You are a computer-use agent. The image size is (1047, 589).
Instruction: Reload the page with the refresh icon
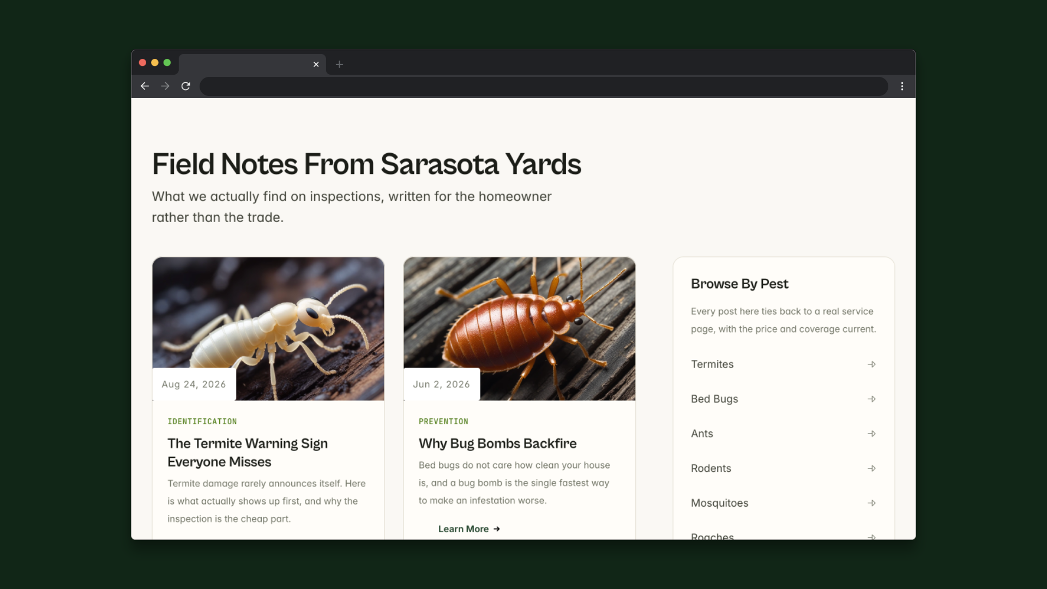tap(186, 86)
